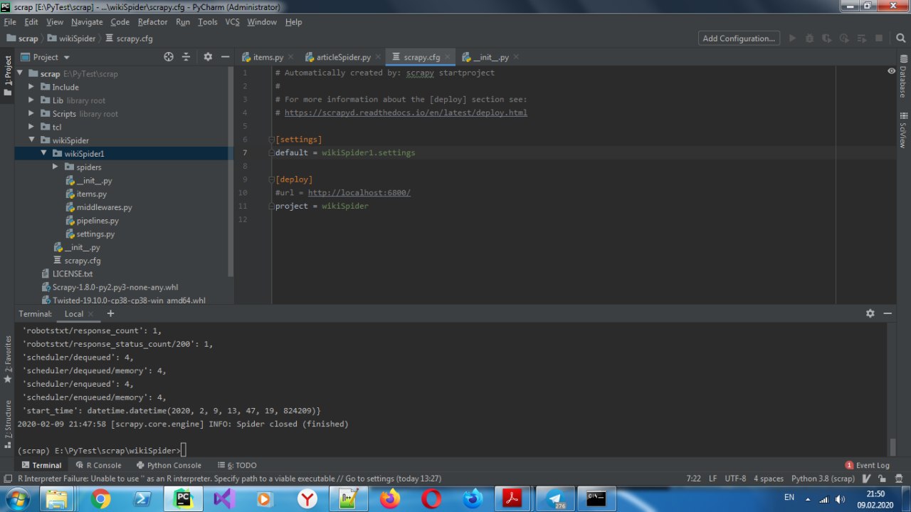This screenshot has width=911, height=512.
Task: Open http://localhost:6800/ link in editor
Action: (x=359, y=193)
